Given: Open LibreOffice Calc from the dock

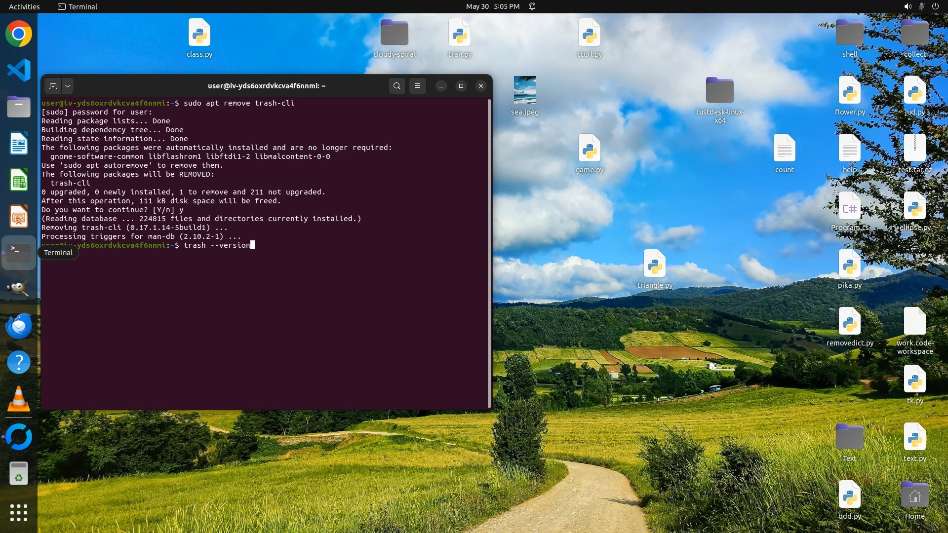Looking at the screenshot, I should [19, 180].
